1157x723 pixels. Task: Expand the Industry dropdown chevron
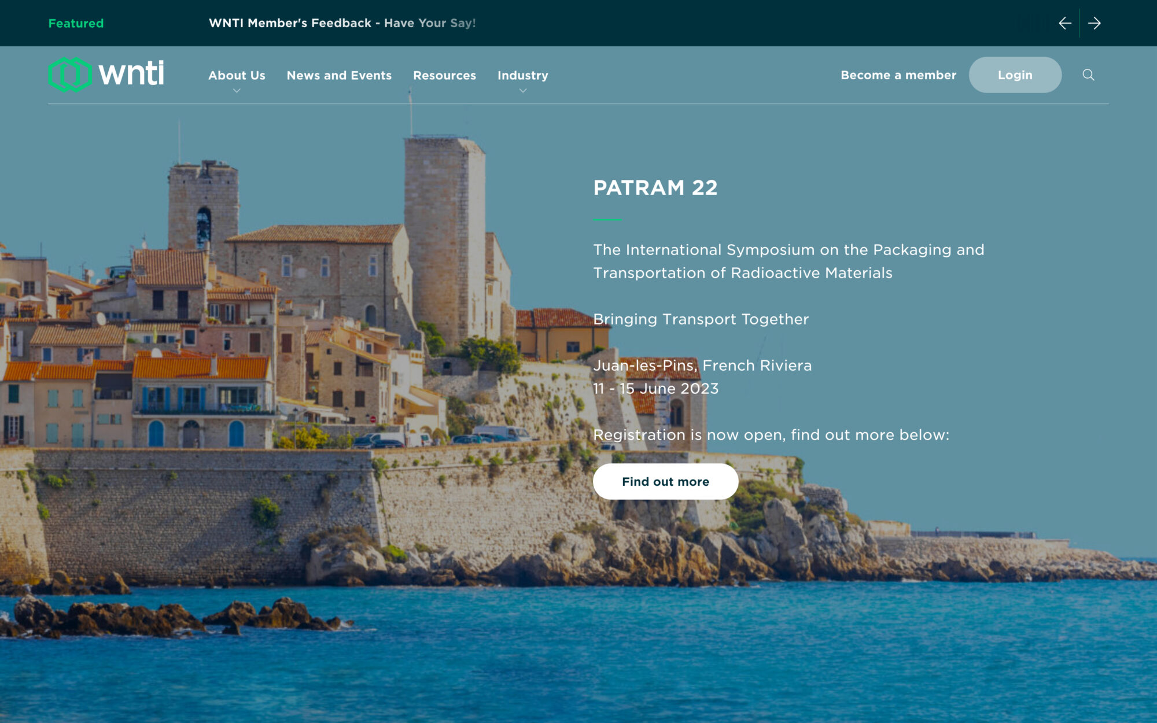tap(523, 91)
